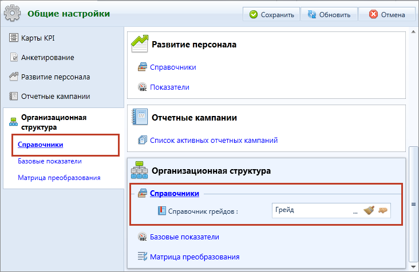This screenshot has width=419, height=272.
Task: Open Справочники under Развитие персонала
Action: [173, 67]
